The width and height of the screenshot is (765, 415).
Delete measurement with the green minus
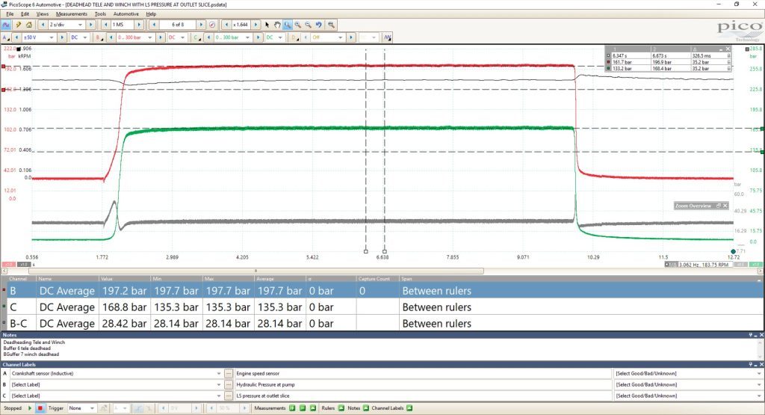(x=303, y=408)
